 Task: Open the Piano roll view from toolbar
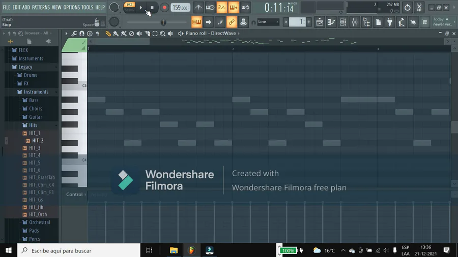(331, 22)
